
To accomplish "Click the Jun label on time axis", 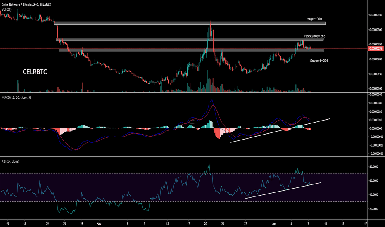I will [274, 224].
